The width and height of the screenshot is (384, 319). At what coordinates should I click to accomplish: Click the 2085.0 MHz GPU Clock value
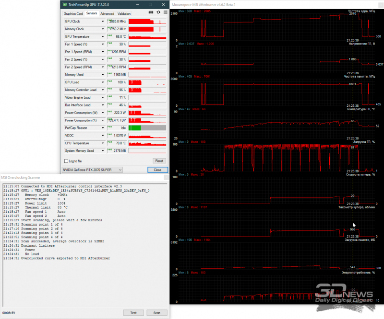coord(118,22)
